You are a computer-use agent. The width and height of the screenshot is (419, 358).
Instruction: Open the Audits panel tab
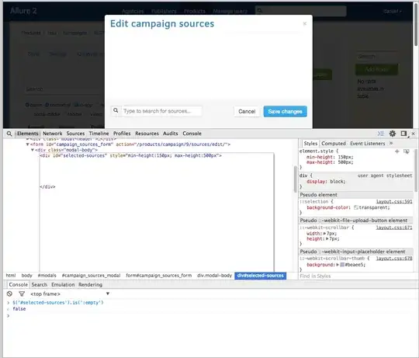171,134
